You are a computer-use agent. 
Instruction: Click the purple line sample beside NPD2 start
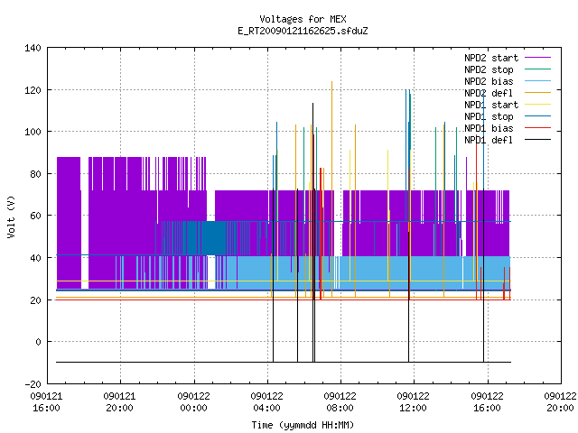(538, 58)
